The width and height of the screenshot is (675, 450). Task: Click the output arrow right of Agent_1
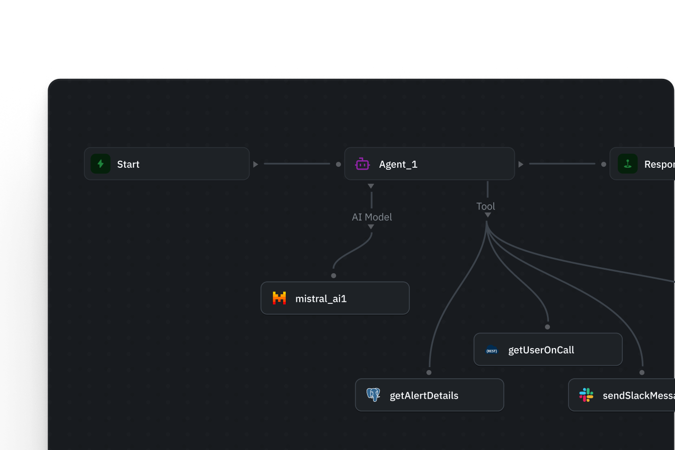click(521, 164)
